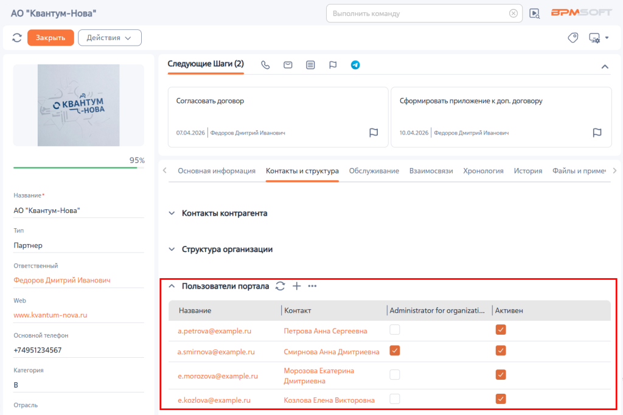This screenshot has height=415, width=623.
Task: Open the Действия dropdown
Action: 110,38
